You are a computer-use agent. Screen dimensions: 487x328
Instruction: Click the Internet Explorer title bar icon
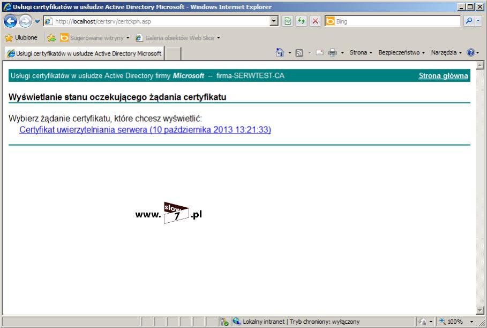click(7, 7)
